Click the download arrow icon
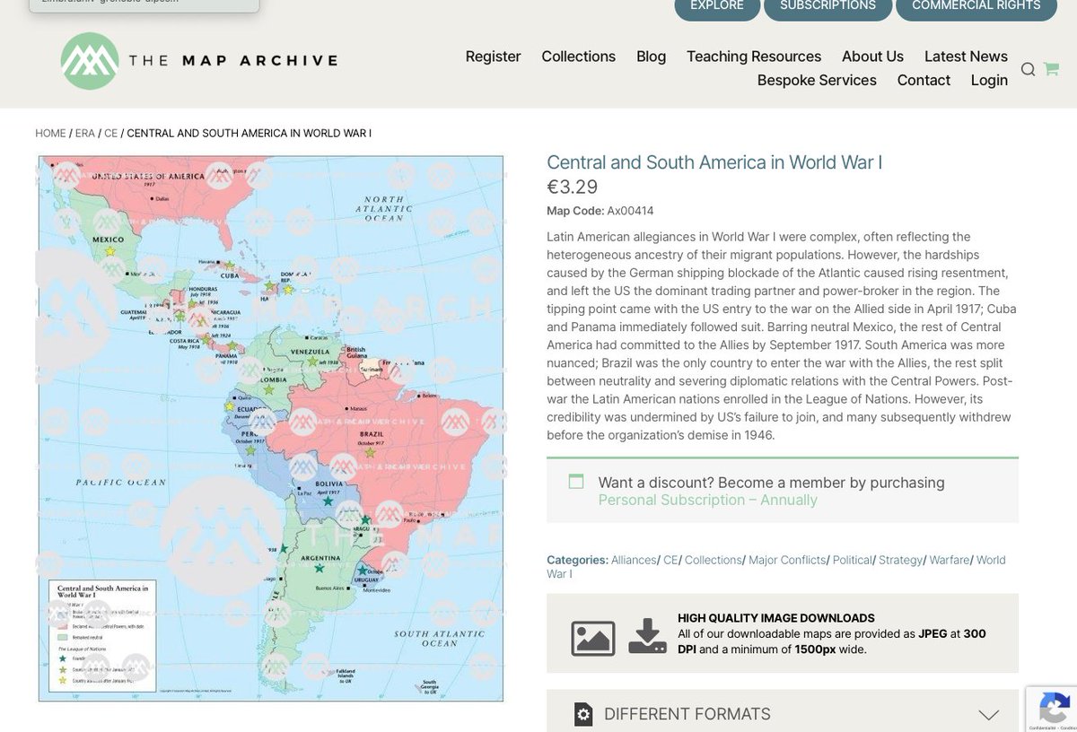 click(647, 636)
